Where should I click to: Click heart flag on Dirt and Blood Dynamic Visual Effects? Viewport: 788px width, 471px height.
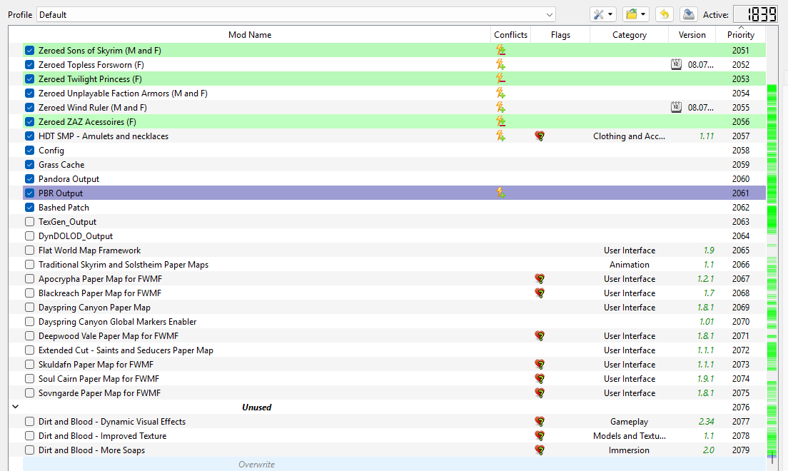[540, 422]
